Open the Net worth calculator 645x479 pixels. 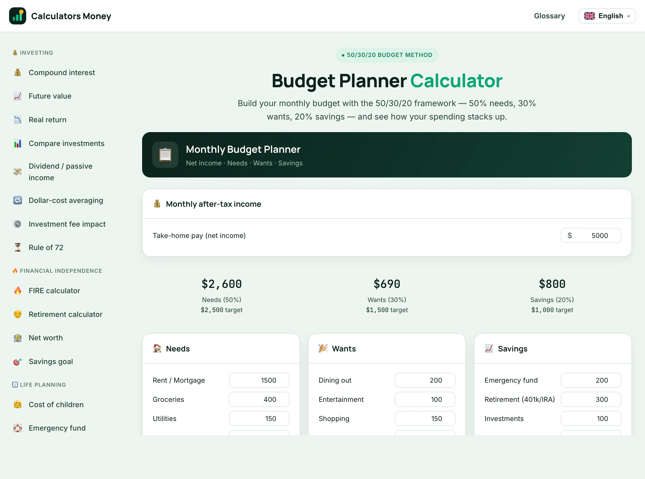[x=46, y=338]
